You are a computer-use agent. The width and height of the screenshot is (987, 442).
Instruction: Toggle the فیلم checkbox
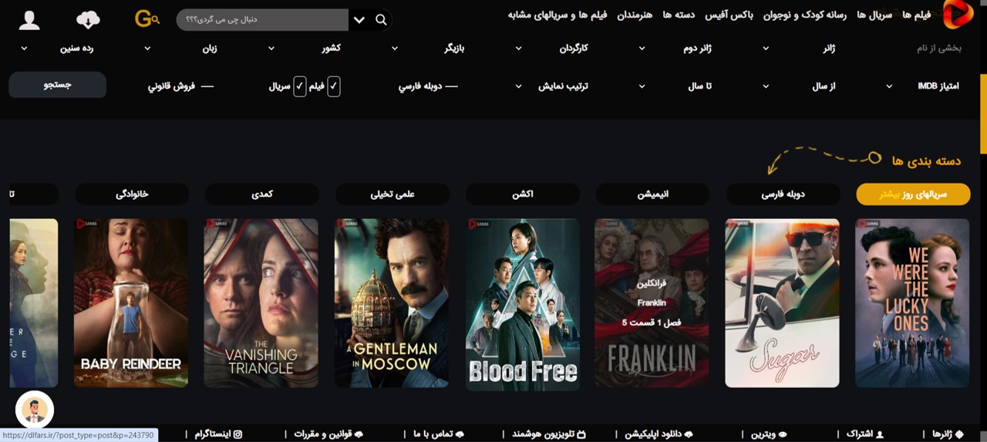point(333,86)
